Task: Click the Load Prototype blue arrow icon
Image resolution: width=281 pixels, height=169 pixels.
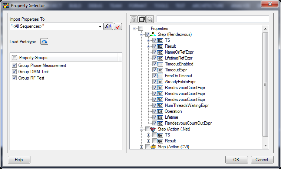Action: 44,42
